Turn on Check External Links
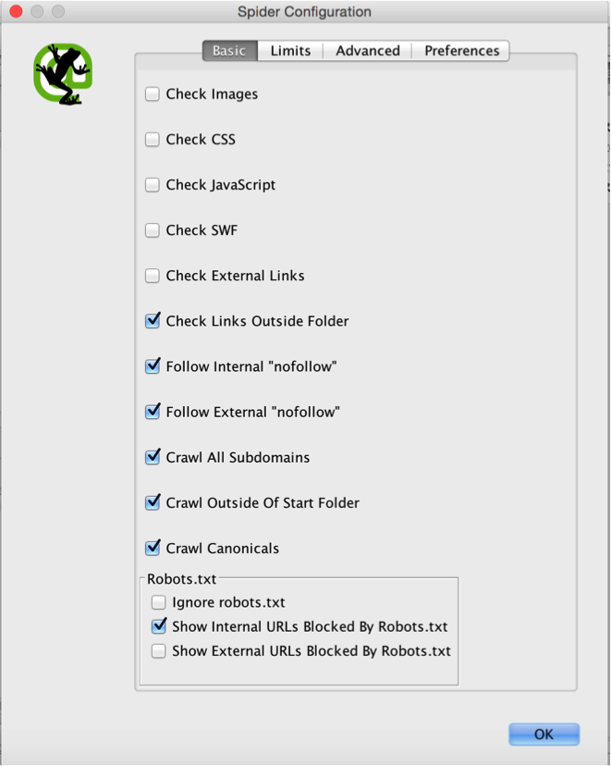Image resolution: width=611 pixels, height=766 pixels. (x=153, y=276)
